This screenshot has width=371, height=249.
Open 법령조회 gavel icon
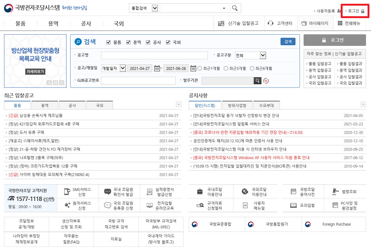[x=335, y=192]
